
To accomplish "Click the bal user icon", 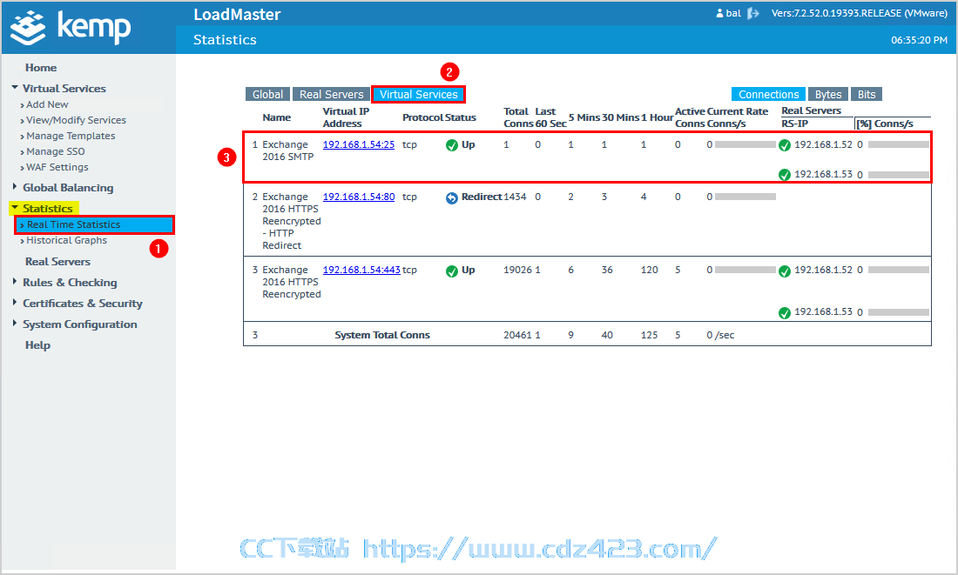I will click(719, 13).
